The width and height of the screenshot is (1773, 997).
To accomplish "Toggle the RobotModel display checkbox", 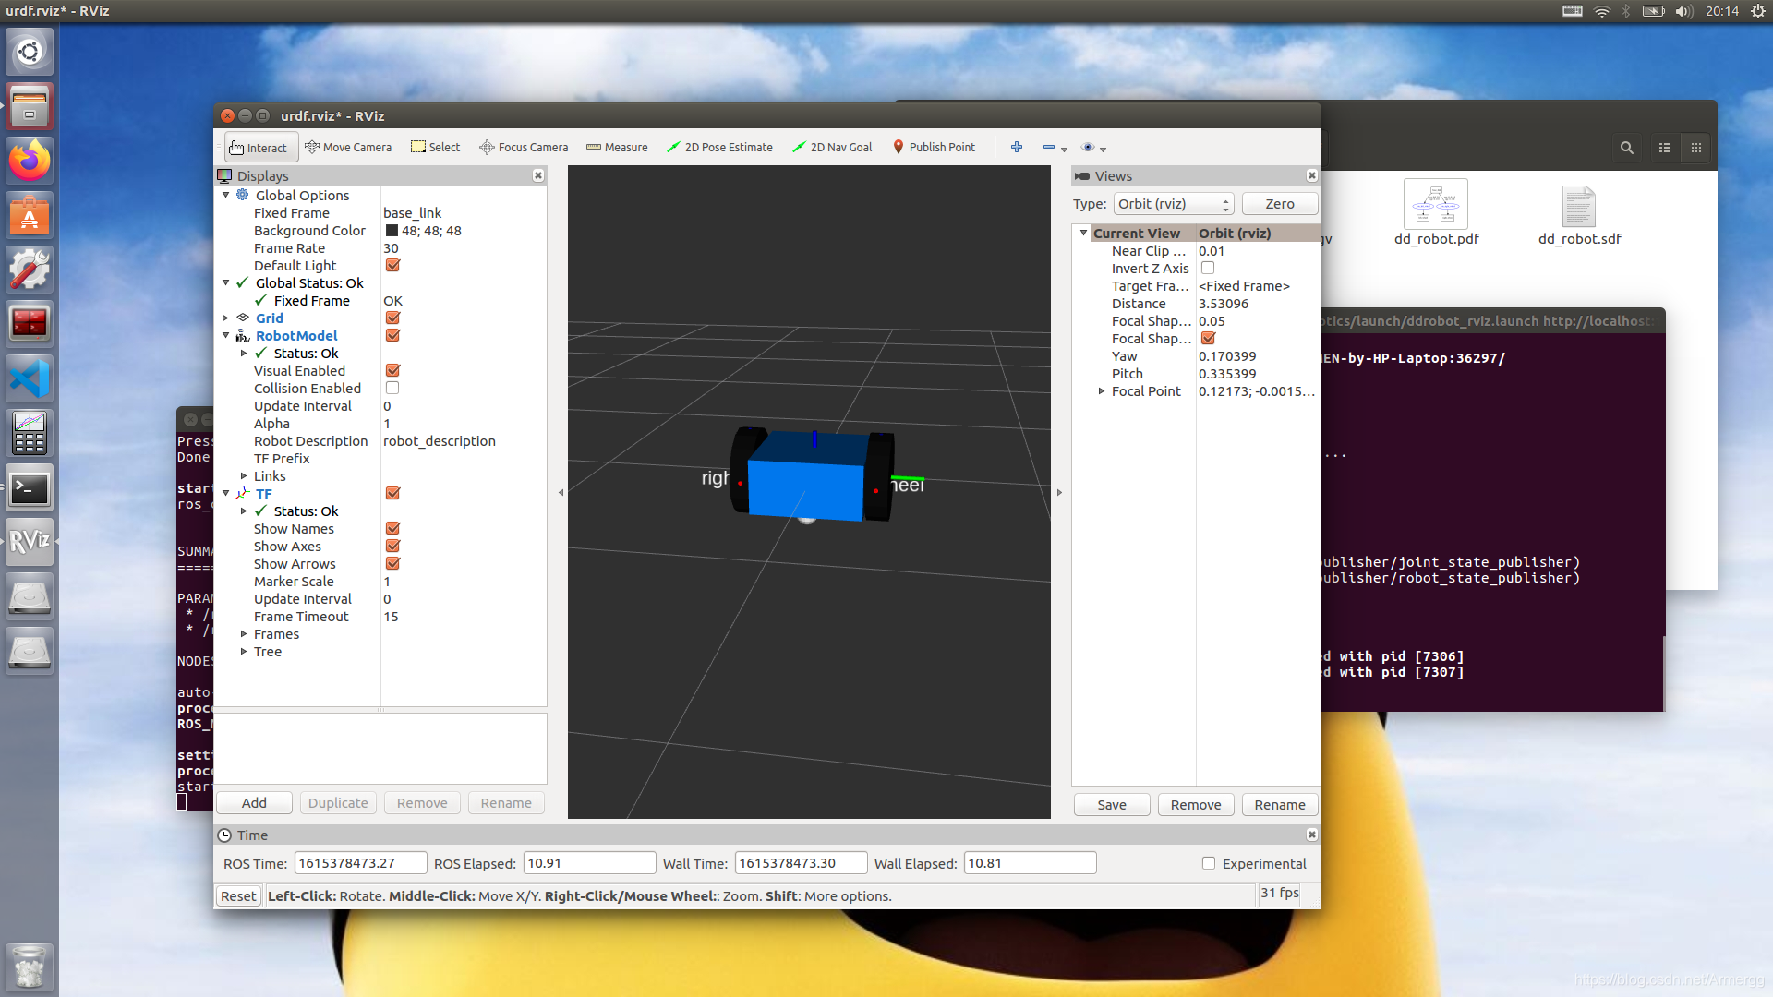I will [392, 336].
